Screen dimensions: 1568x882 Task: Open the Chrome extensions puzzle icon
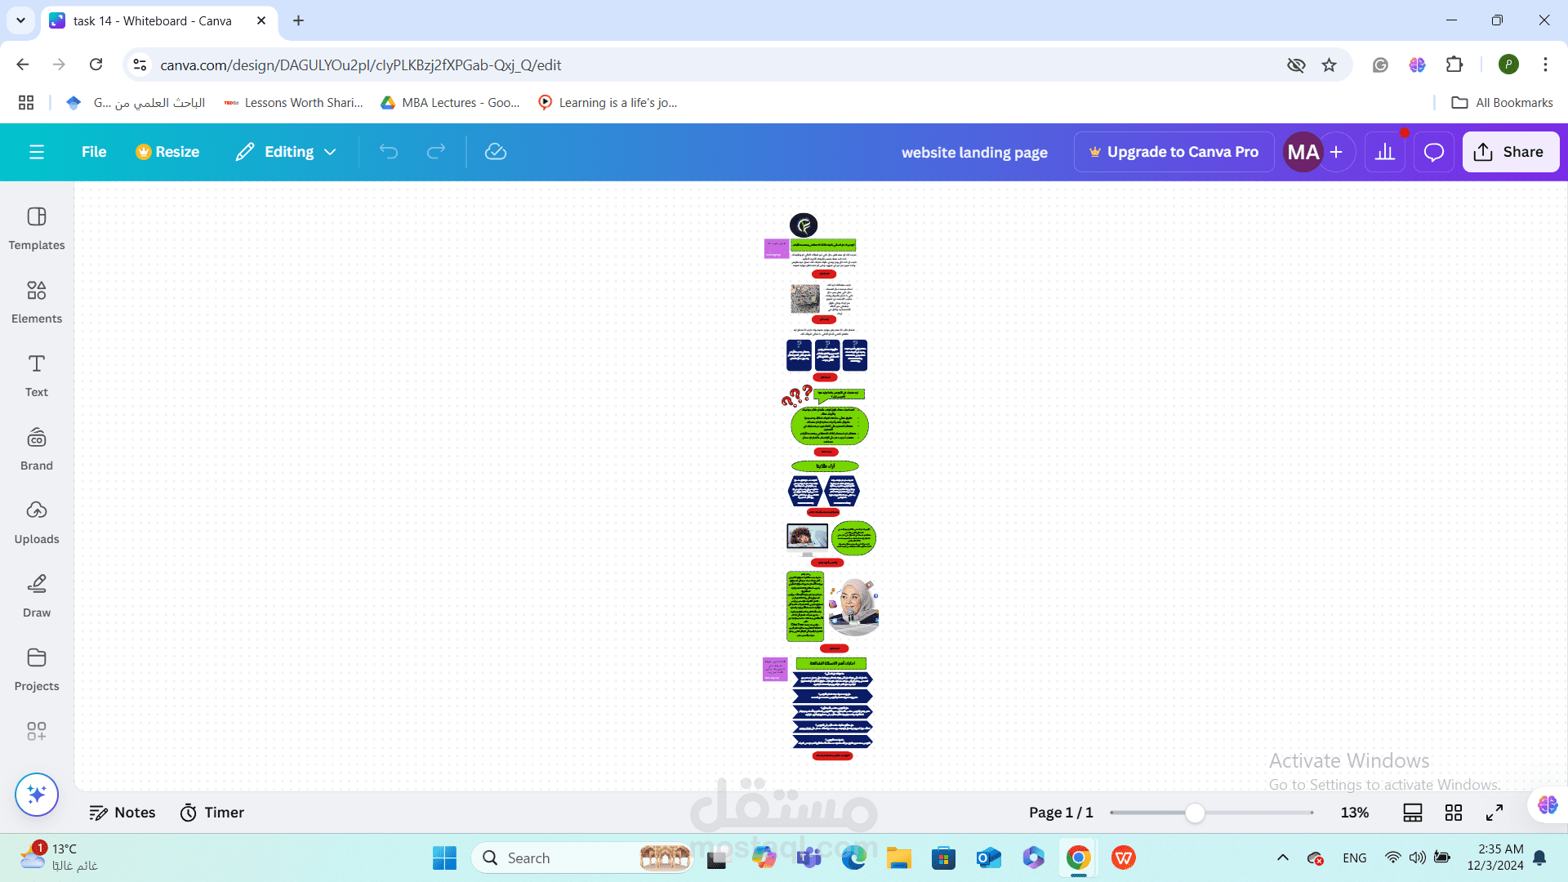pyautogui.click(x=1454, y=65)
